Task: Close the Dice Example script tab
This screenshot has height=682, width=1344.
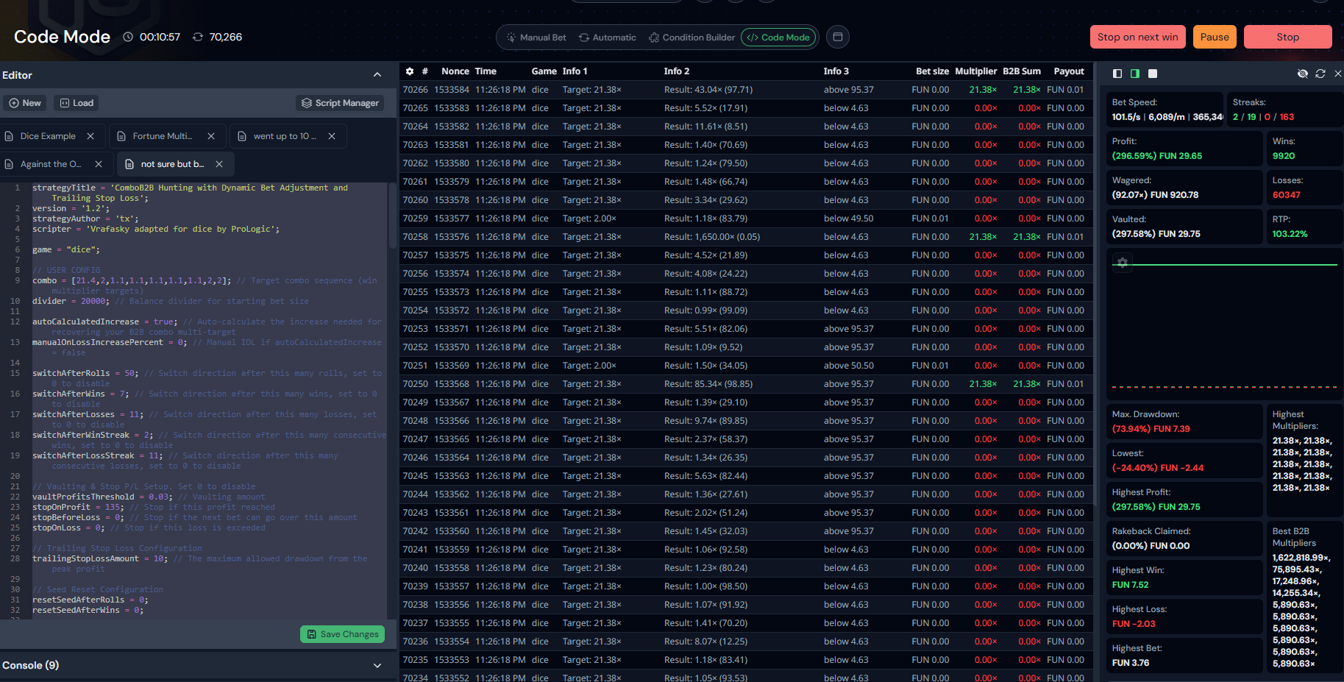Action: point(90,136)
